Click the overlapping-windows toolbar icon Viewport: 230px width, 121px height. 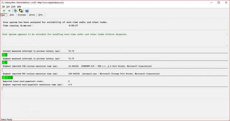point(21,11)
